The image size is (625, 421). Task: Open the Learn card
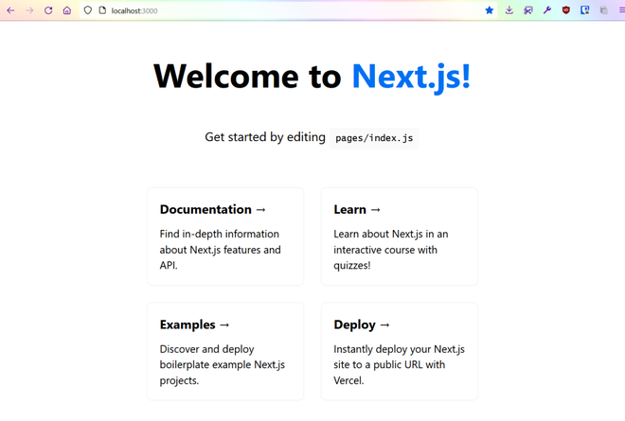click(x=400, y=237)
